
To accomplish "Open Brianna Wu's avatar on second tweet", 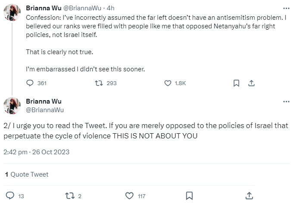I will (x=12, y=106).
